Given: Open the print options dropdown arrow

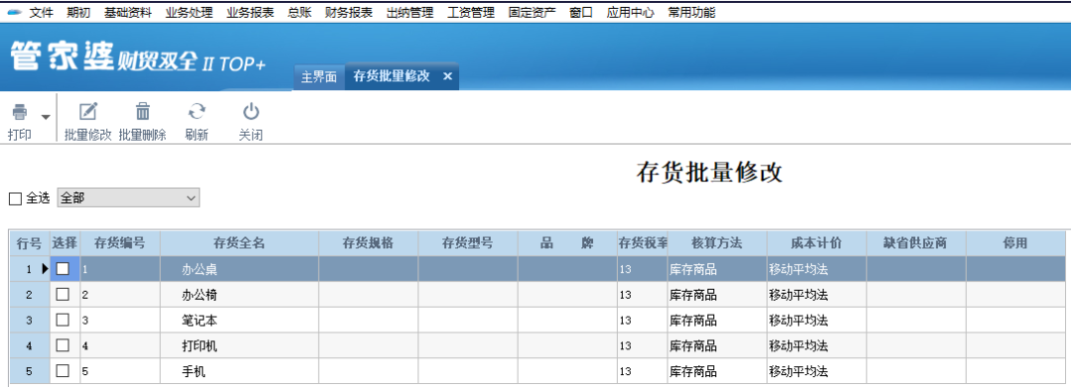Looking at the screenshot, I should [x=46, y=117].
